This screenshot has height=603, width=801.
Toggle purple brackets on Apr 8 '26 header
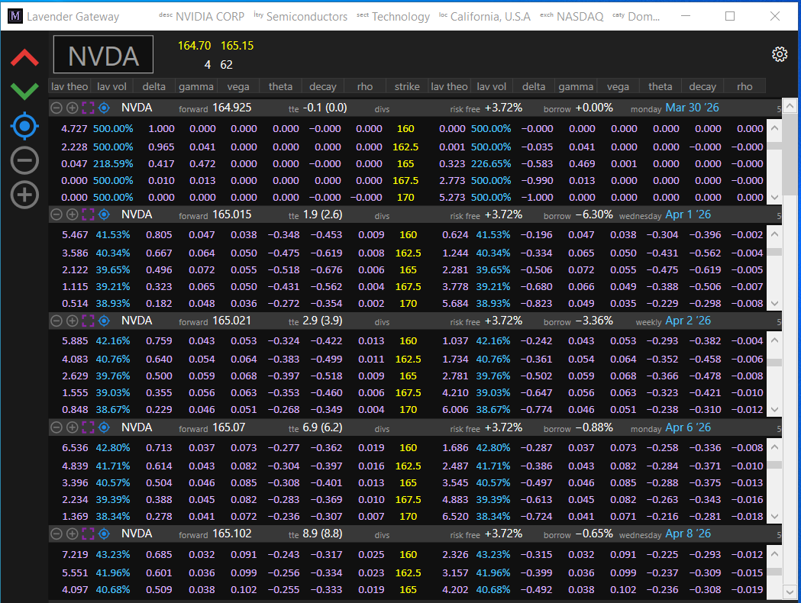[x=87, y=534]
